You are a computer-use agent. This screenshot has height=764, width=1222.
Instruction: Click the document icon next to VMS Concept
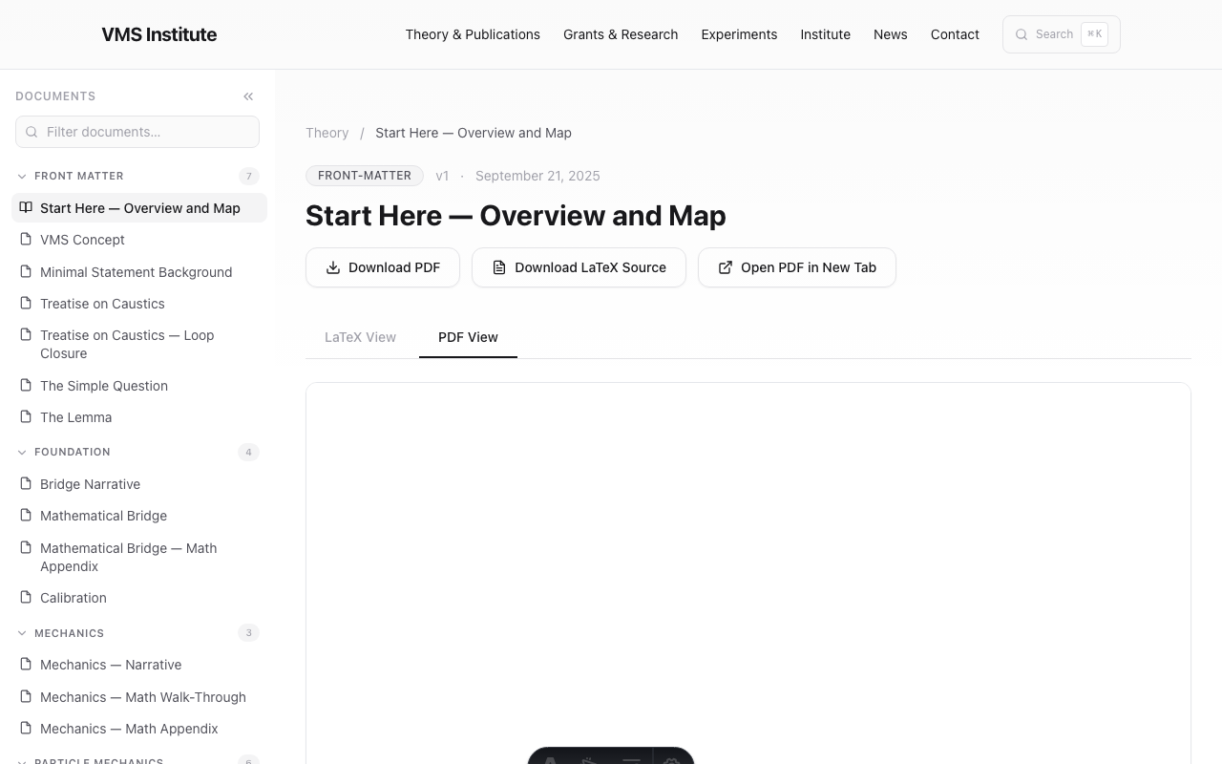click(26, 239)
